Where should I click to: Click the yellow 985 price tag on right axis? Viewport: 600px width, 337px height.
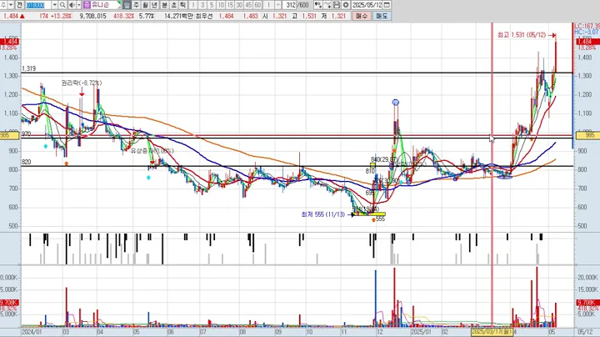coord(587,135)
